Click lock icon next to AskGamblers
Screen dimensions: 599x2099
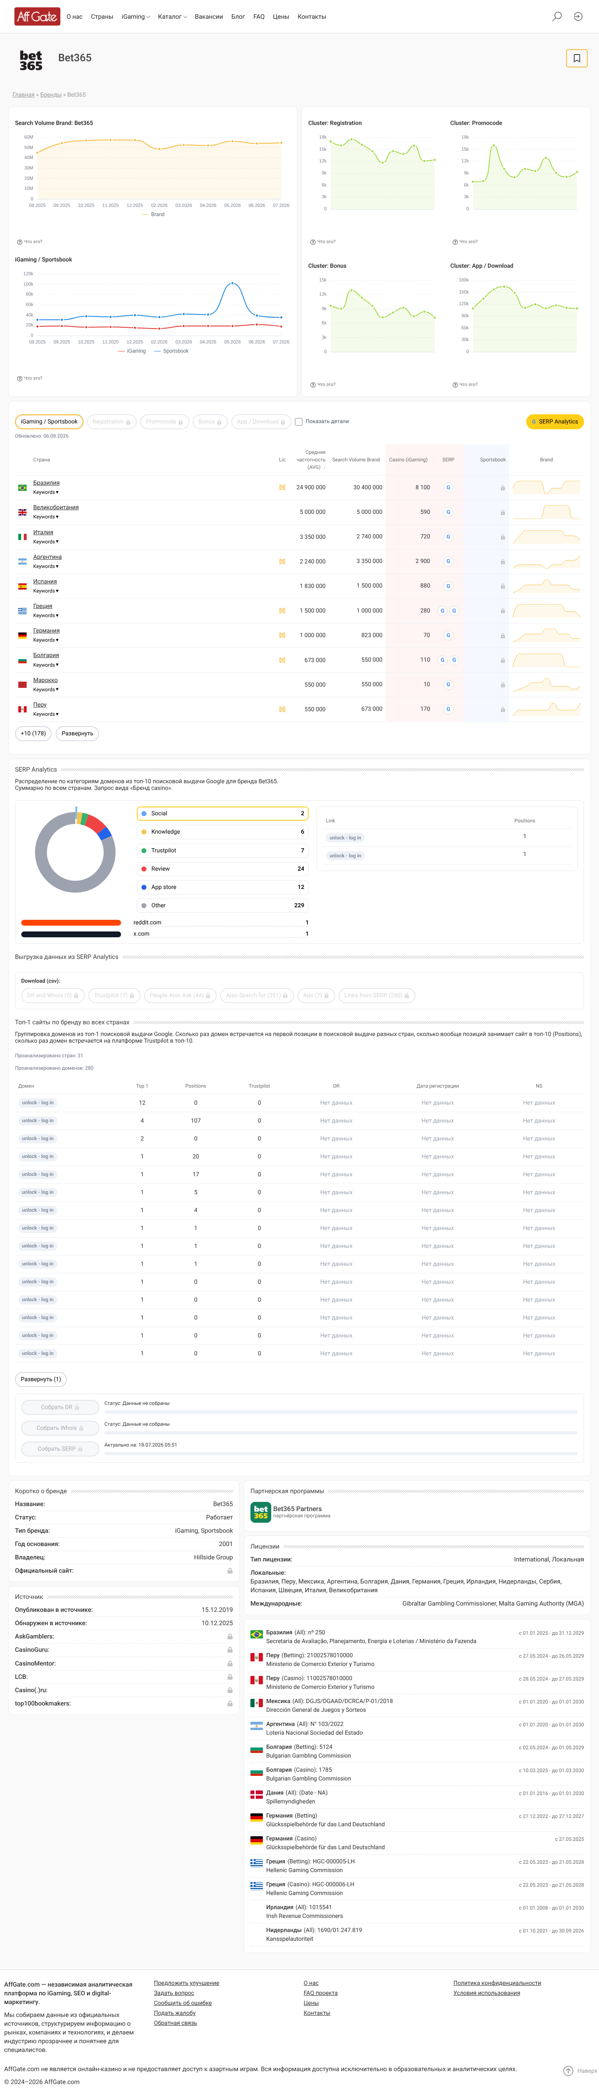[x=230, y=1636]
